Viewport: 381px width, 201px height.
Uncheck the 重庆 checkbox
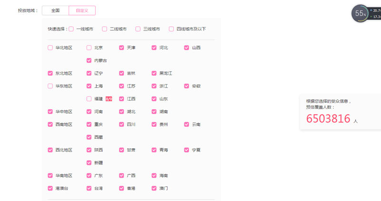tap(89, 124)
